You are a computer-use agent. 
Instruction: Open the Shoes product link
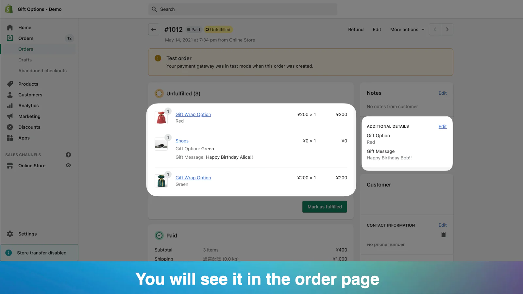182,141
